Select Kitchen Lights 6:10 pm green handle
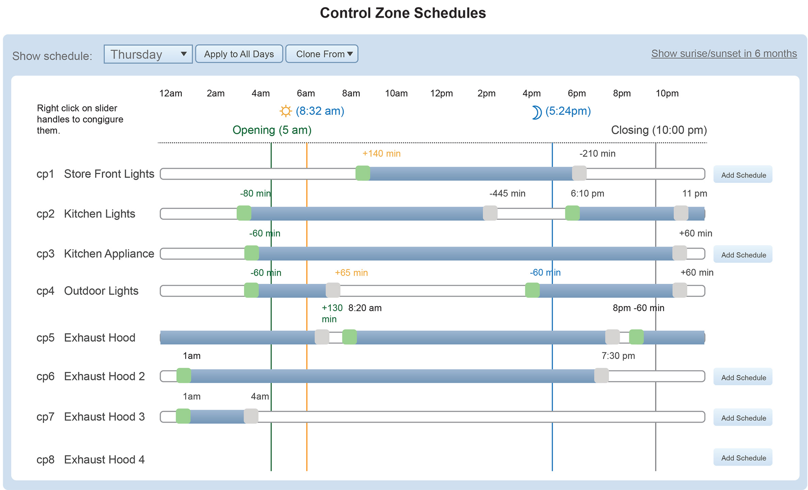The image size is (808, 490). point(572,213)
